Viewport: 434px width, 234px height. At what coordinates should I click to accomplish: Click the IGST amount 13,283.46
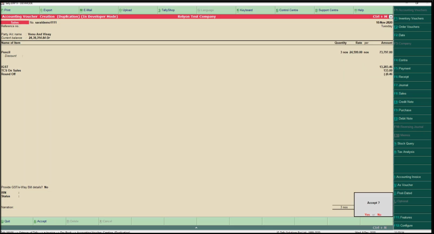[386, 67]
